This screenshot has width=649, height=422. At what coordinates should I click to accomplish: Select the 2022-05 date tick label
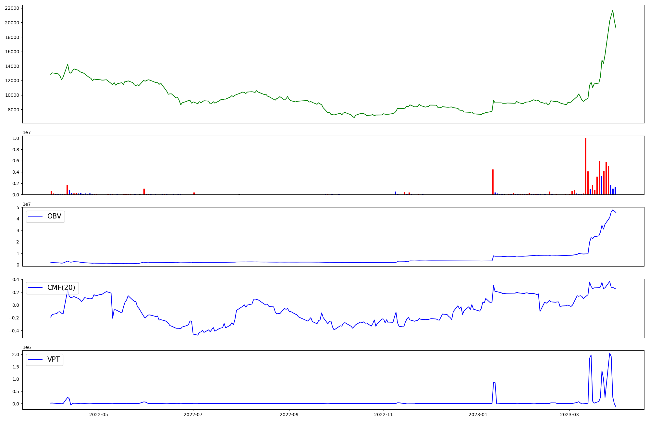pyautogui.click(x=98, y=415)
